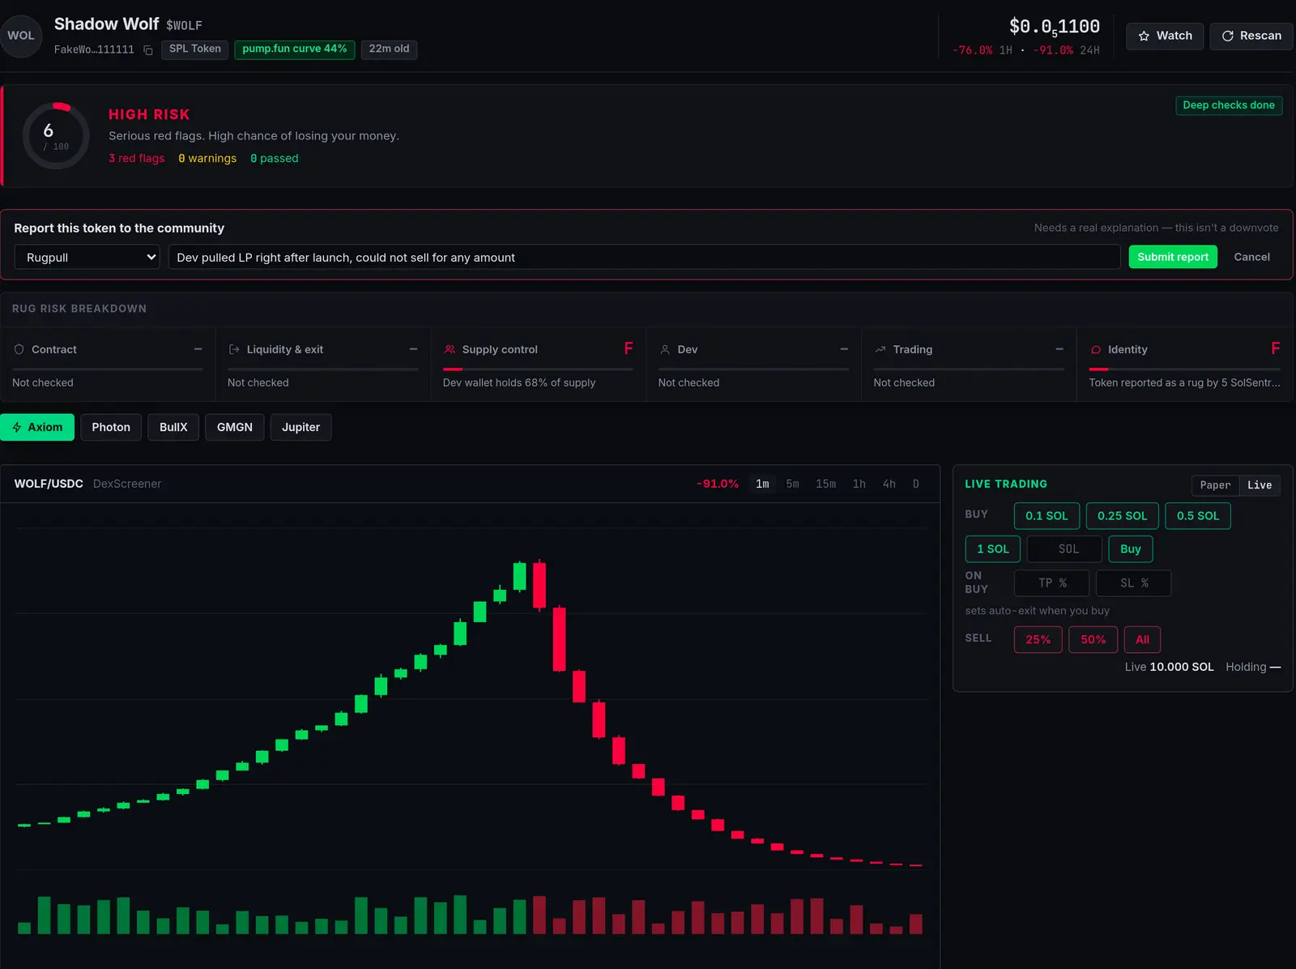Cancel the token report
The width and height of the screenshot is (1296, 969).
pos(1251,257)
